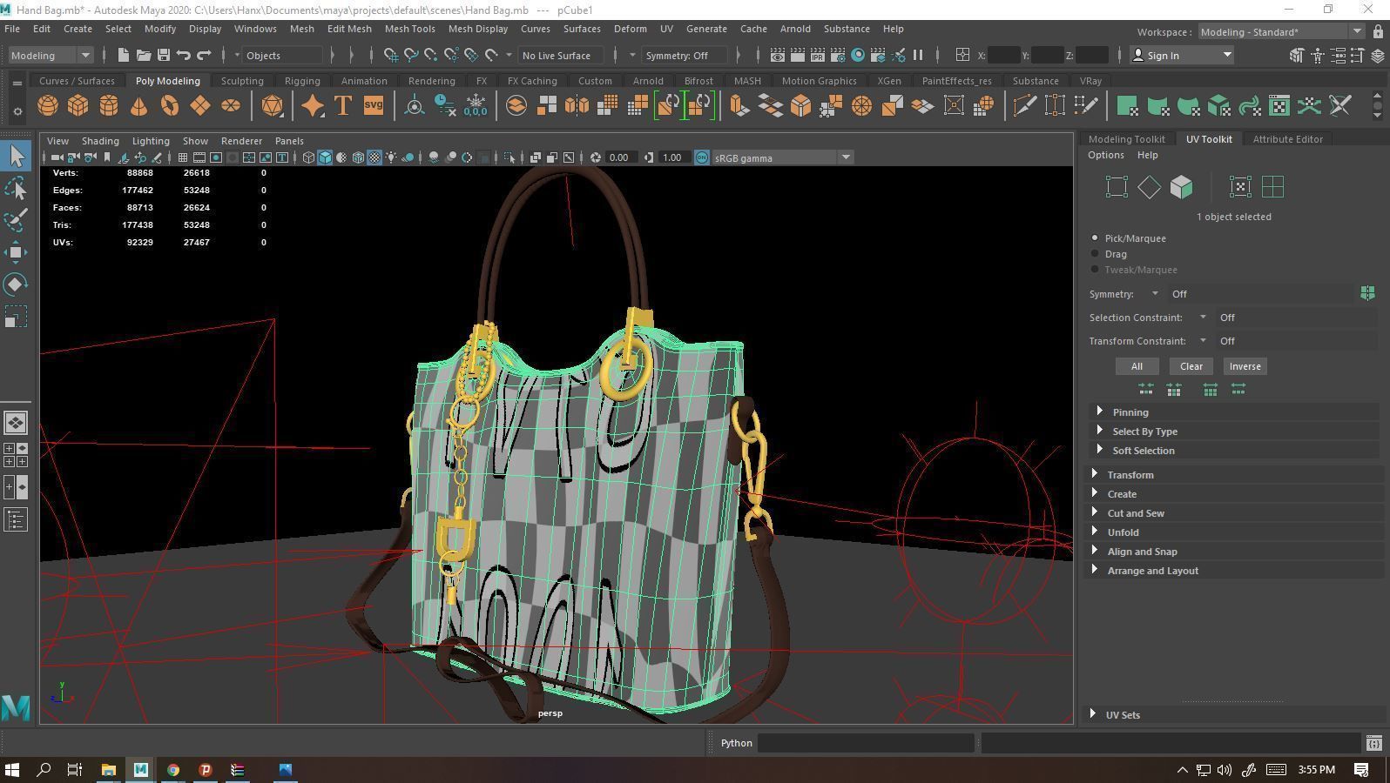Activate the Paint selection tool

(16, 220)
